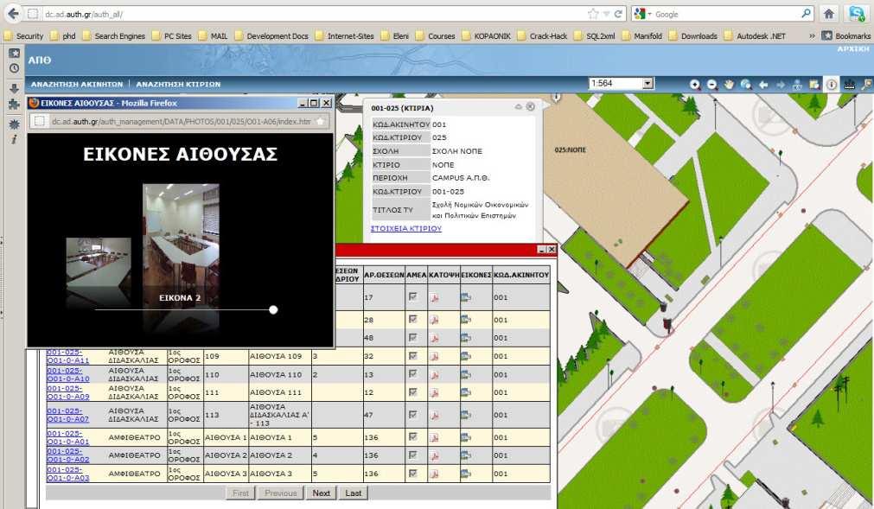Open the map search magnifier tool
The width and height of the screenshot is (874, 509).
(x=866, y=85)
